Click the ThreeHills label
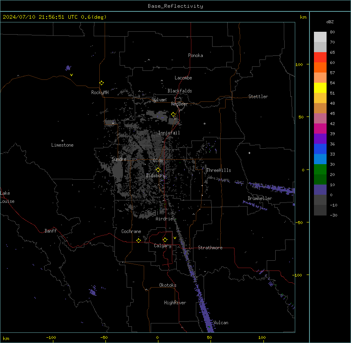This screenshot has width=351, height=343. tap(219, 170)
